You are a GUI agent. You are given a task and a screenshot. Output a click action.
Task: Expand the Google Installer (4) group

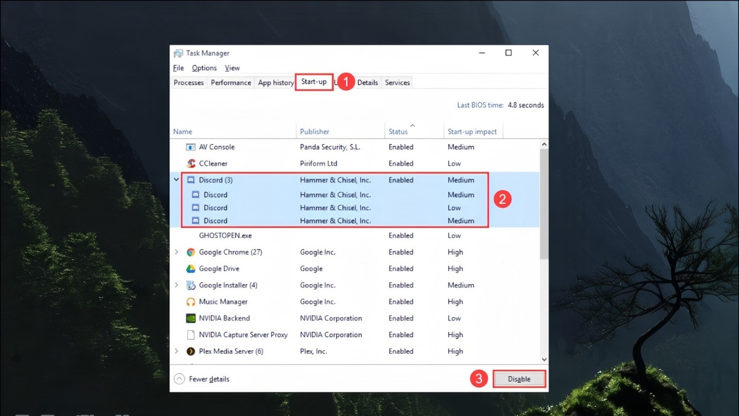click(177, 285)
